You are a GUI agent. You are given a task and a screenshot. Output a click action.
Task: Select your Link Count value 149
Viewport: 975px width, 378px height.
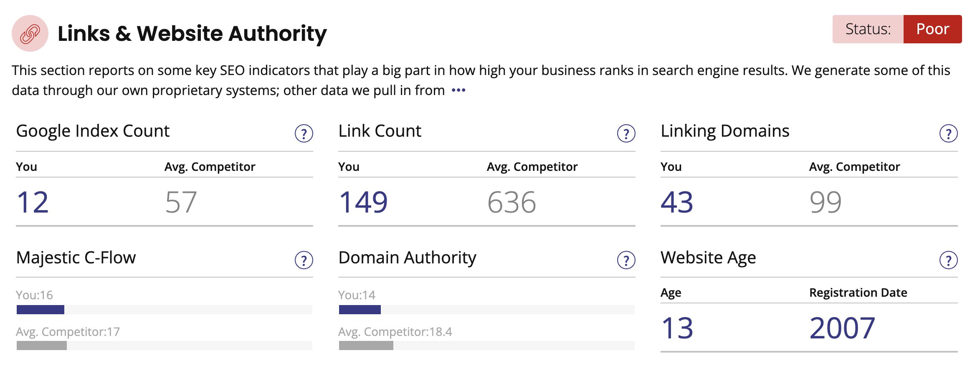coord(363,202)
